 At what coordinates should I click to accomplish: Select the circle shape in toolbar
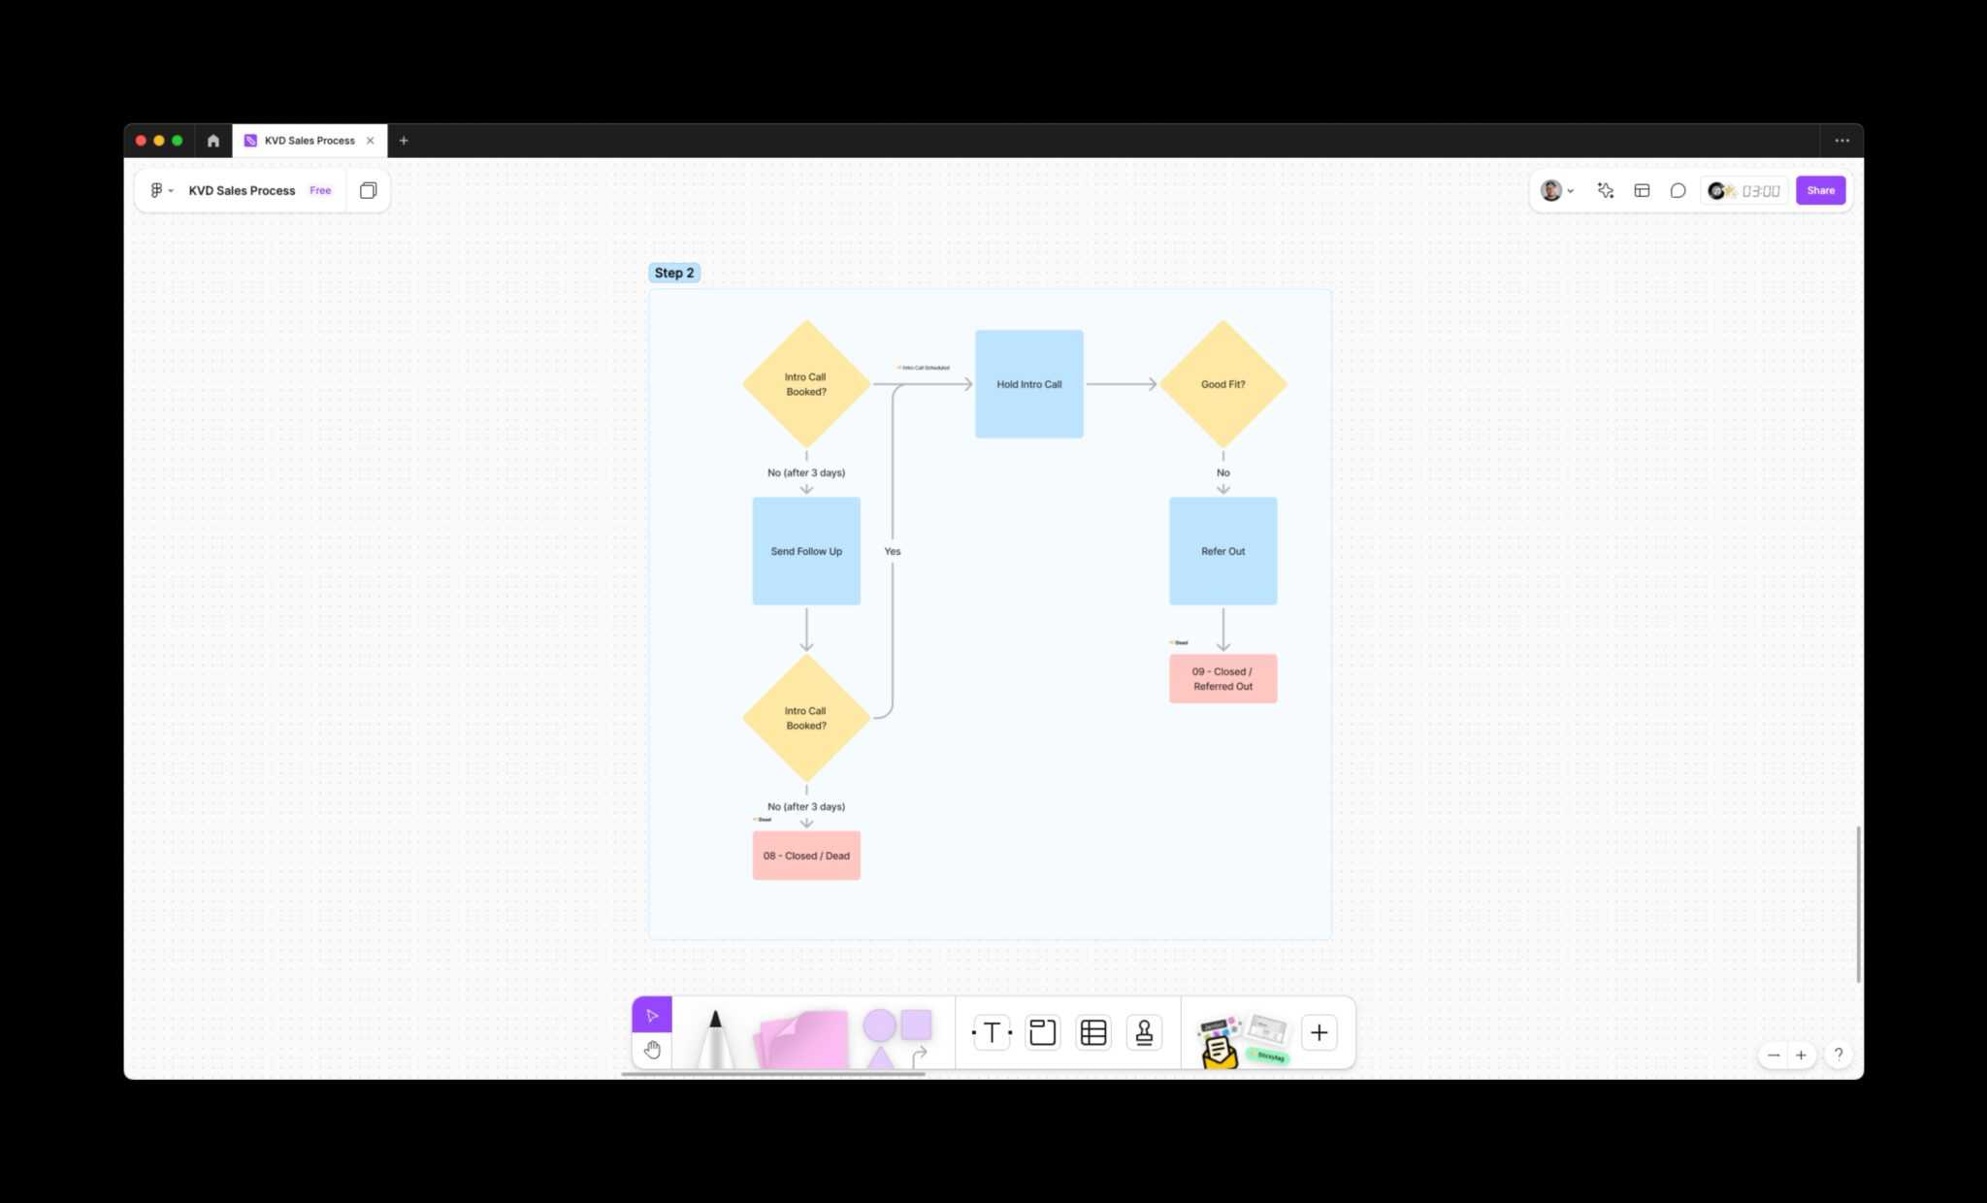[x=879, y=1024]
